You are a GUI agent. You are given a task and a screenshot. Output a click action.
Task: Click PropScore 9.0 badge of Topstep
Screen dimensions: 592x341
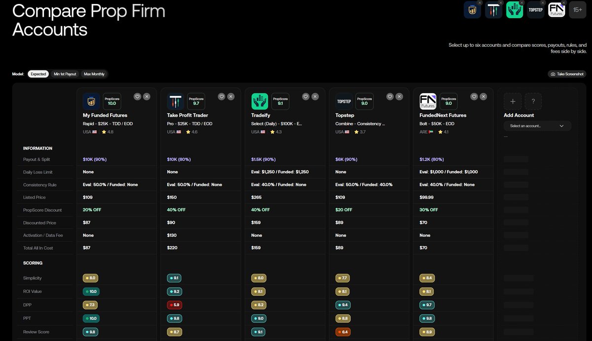(x=365, y=102)
